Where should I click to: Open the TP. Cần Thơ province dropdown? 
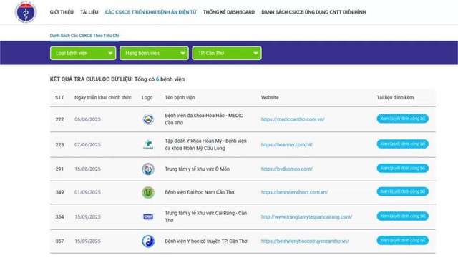point(227,53)
